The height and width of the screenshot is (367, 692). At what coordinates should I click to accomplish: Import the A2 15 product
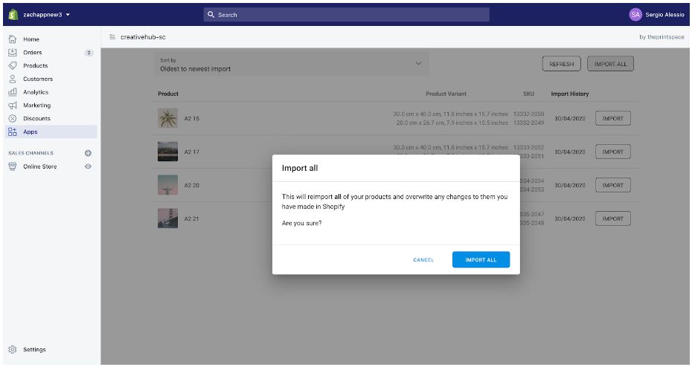[612, 119]
